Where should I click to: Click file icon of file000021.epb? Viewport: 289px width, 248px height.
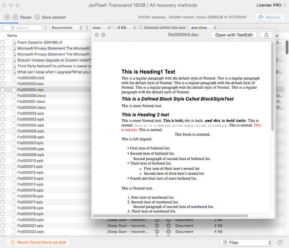(x=14, y=225)
